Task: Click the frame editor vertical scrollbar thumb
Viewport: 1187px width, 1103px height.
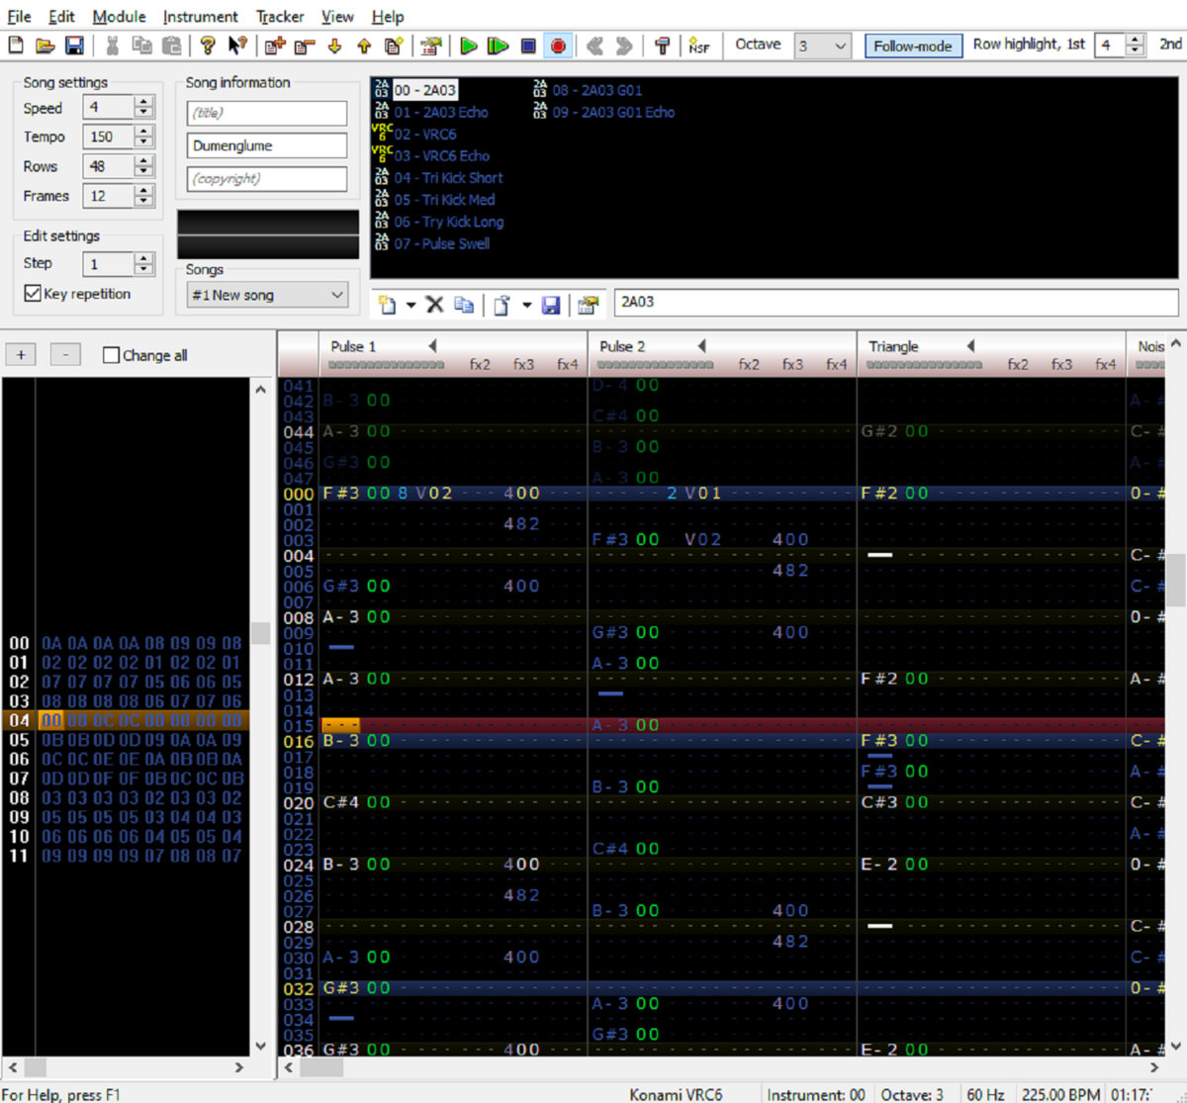Action: click(x=260, y=633)
